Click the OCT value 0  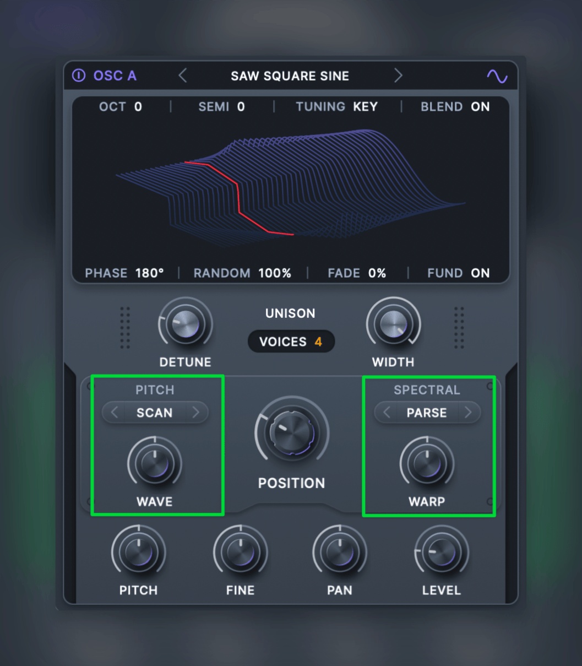click(x=138, y=107)
